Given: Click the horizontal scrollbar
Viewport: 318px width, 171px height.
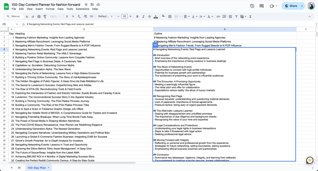Looking at the screenshot, I should coord(72,162).
